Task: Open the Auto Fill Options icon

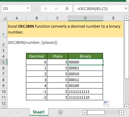Action: click(x=106, y=103)
